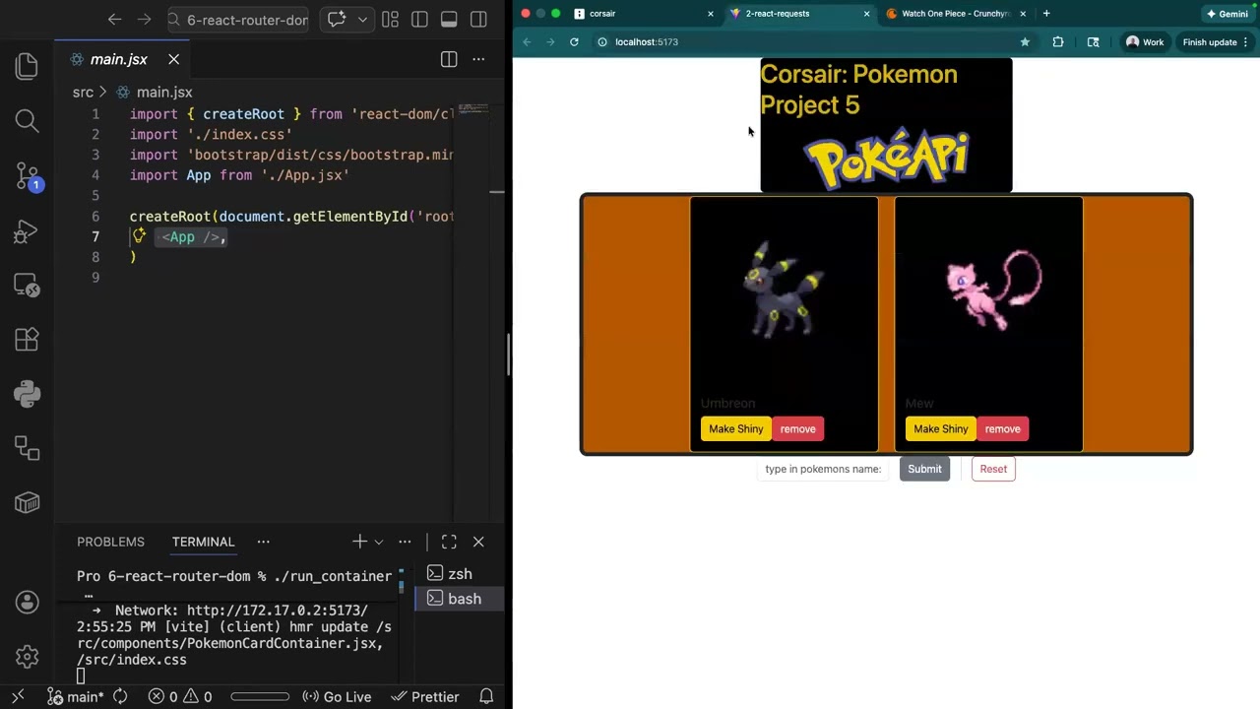Open errors and warnings count in status bar
This screenshot has width=1260, height=709.
(x=180, y=696)
